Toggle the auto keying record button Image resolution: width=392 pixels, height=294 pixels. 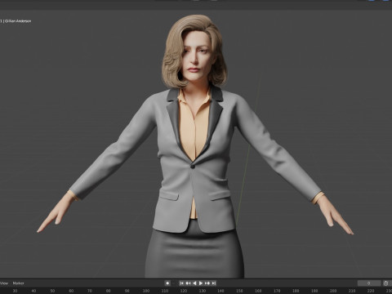point(167,283)
